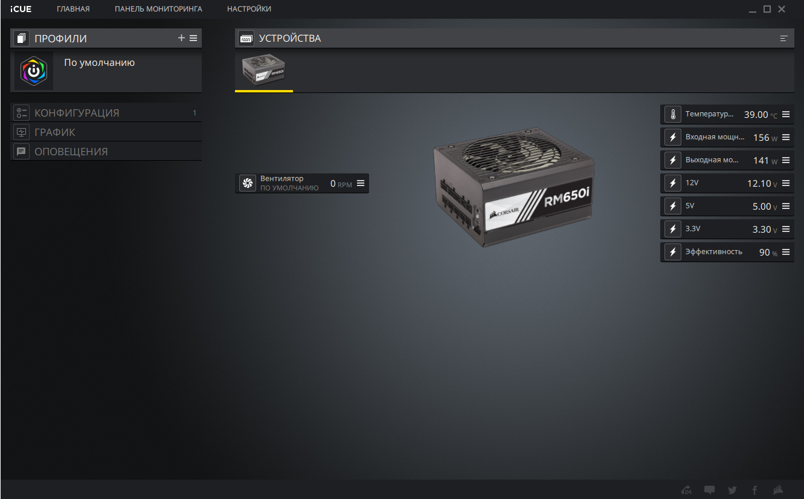804x499 pixels.
Task: Click the 3.30 V reading
Action: pos(765,230)
